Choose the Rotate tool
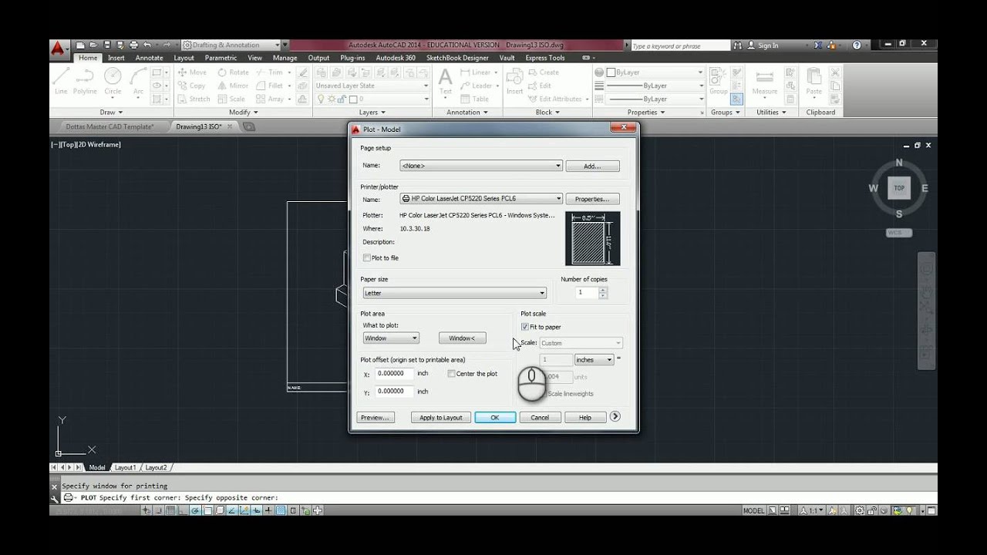Viewport: 987px width, 555px height. [x=233, y=72]
